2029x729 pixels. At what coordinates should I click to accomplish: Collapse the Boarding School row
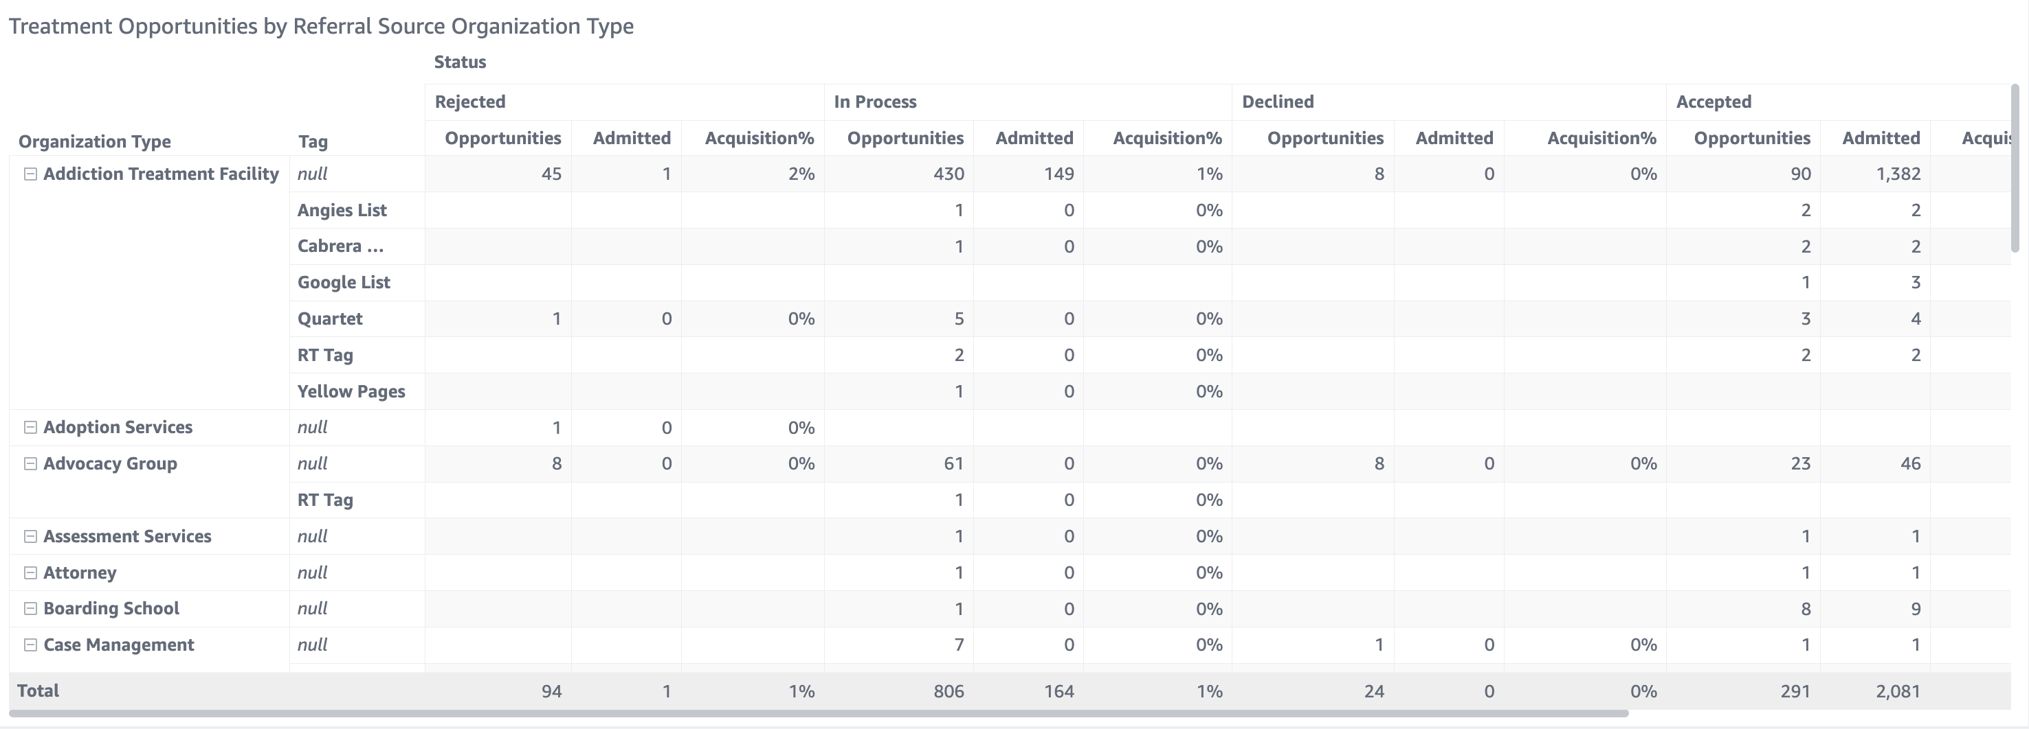(x=30, y=609)
